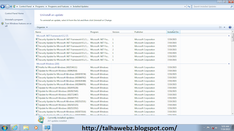Sort by the Name column header
Screen dimensions: 234x131
click(62, 32)
